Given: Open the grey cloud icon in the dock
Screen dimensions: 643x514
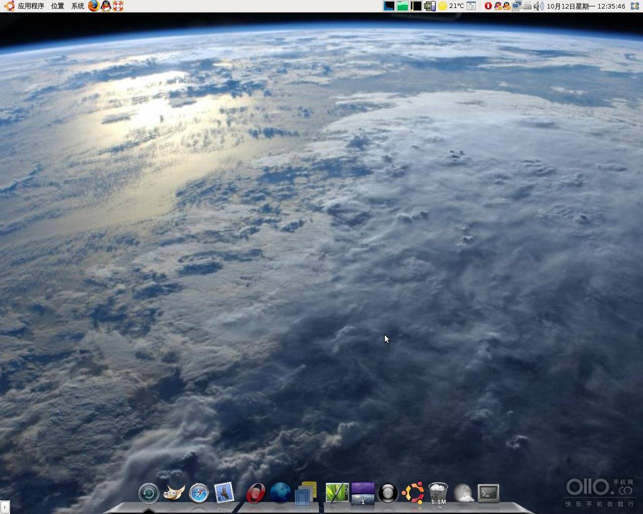Looking at the screenshot, I should [463, 493].
